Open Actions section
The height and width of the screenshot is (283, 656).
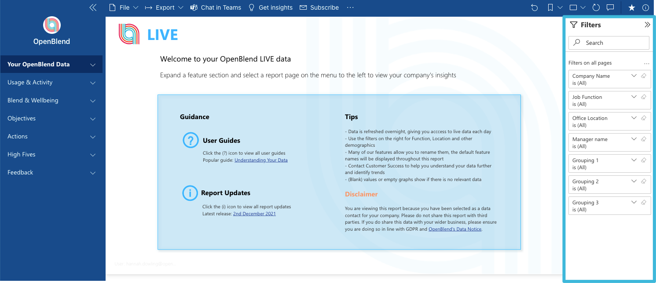click(x=51, y=136)
